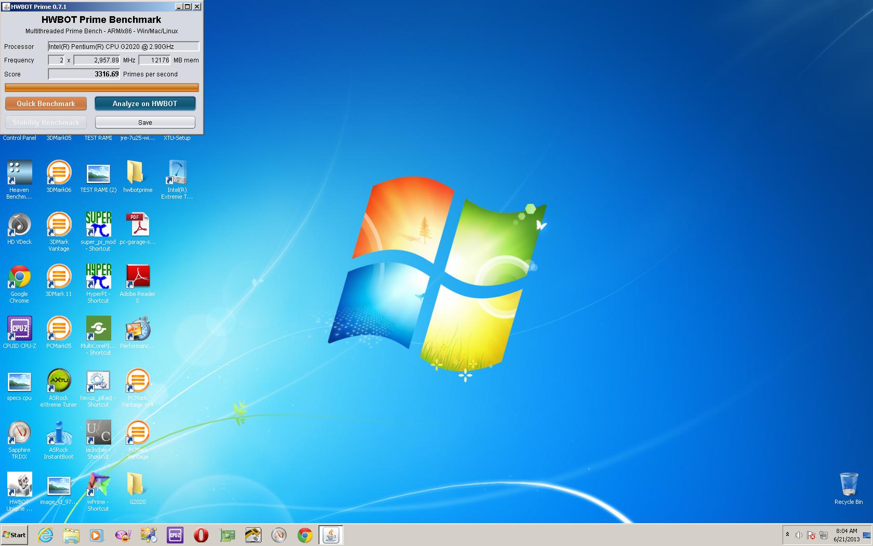The height and width of the screenshot is (546, 873).
Task: Open the hwbotprime folder
Action: coord(138,176)
